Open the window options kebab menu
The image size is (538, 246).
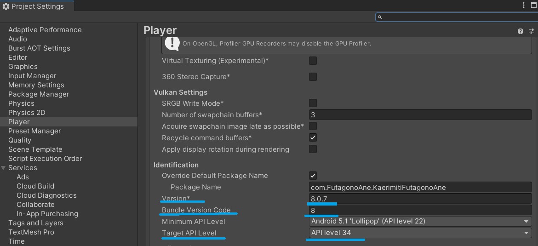click(x=524, y=6)
